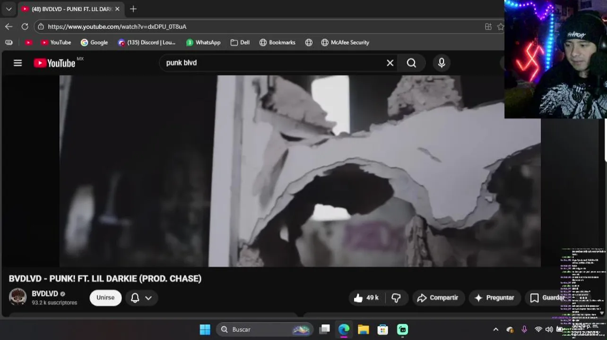Click the Compartir share button
The width and height of the screenshot is (607, 340).
pos(438,298)
